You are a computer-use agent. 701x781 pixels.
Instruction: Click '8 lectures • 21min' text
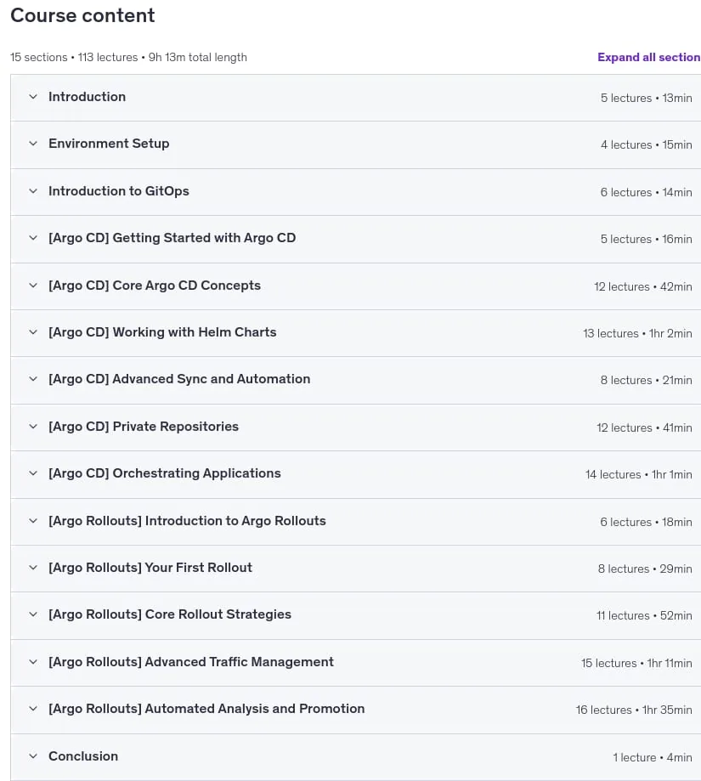coord(647,381)
